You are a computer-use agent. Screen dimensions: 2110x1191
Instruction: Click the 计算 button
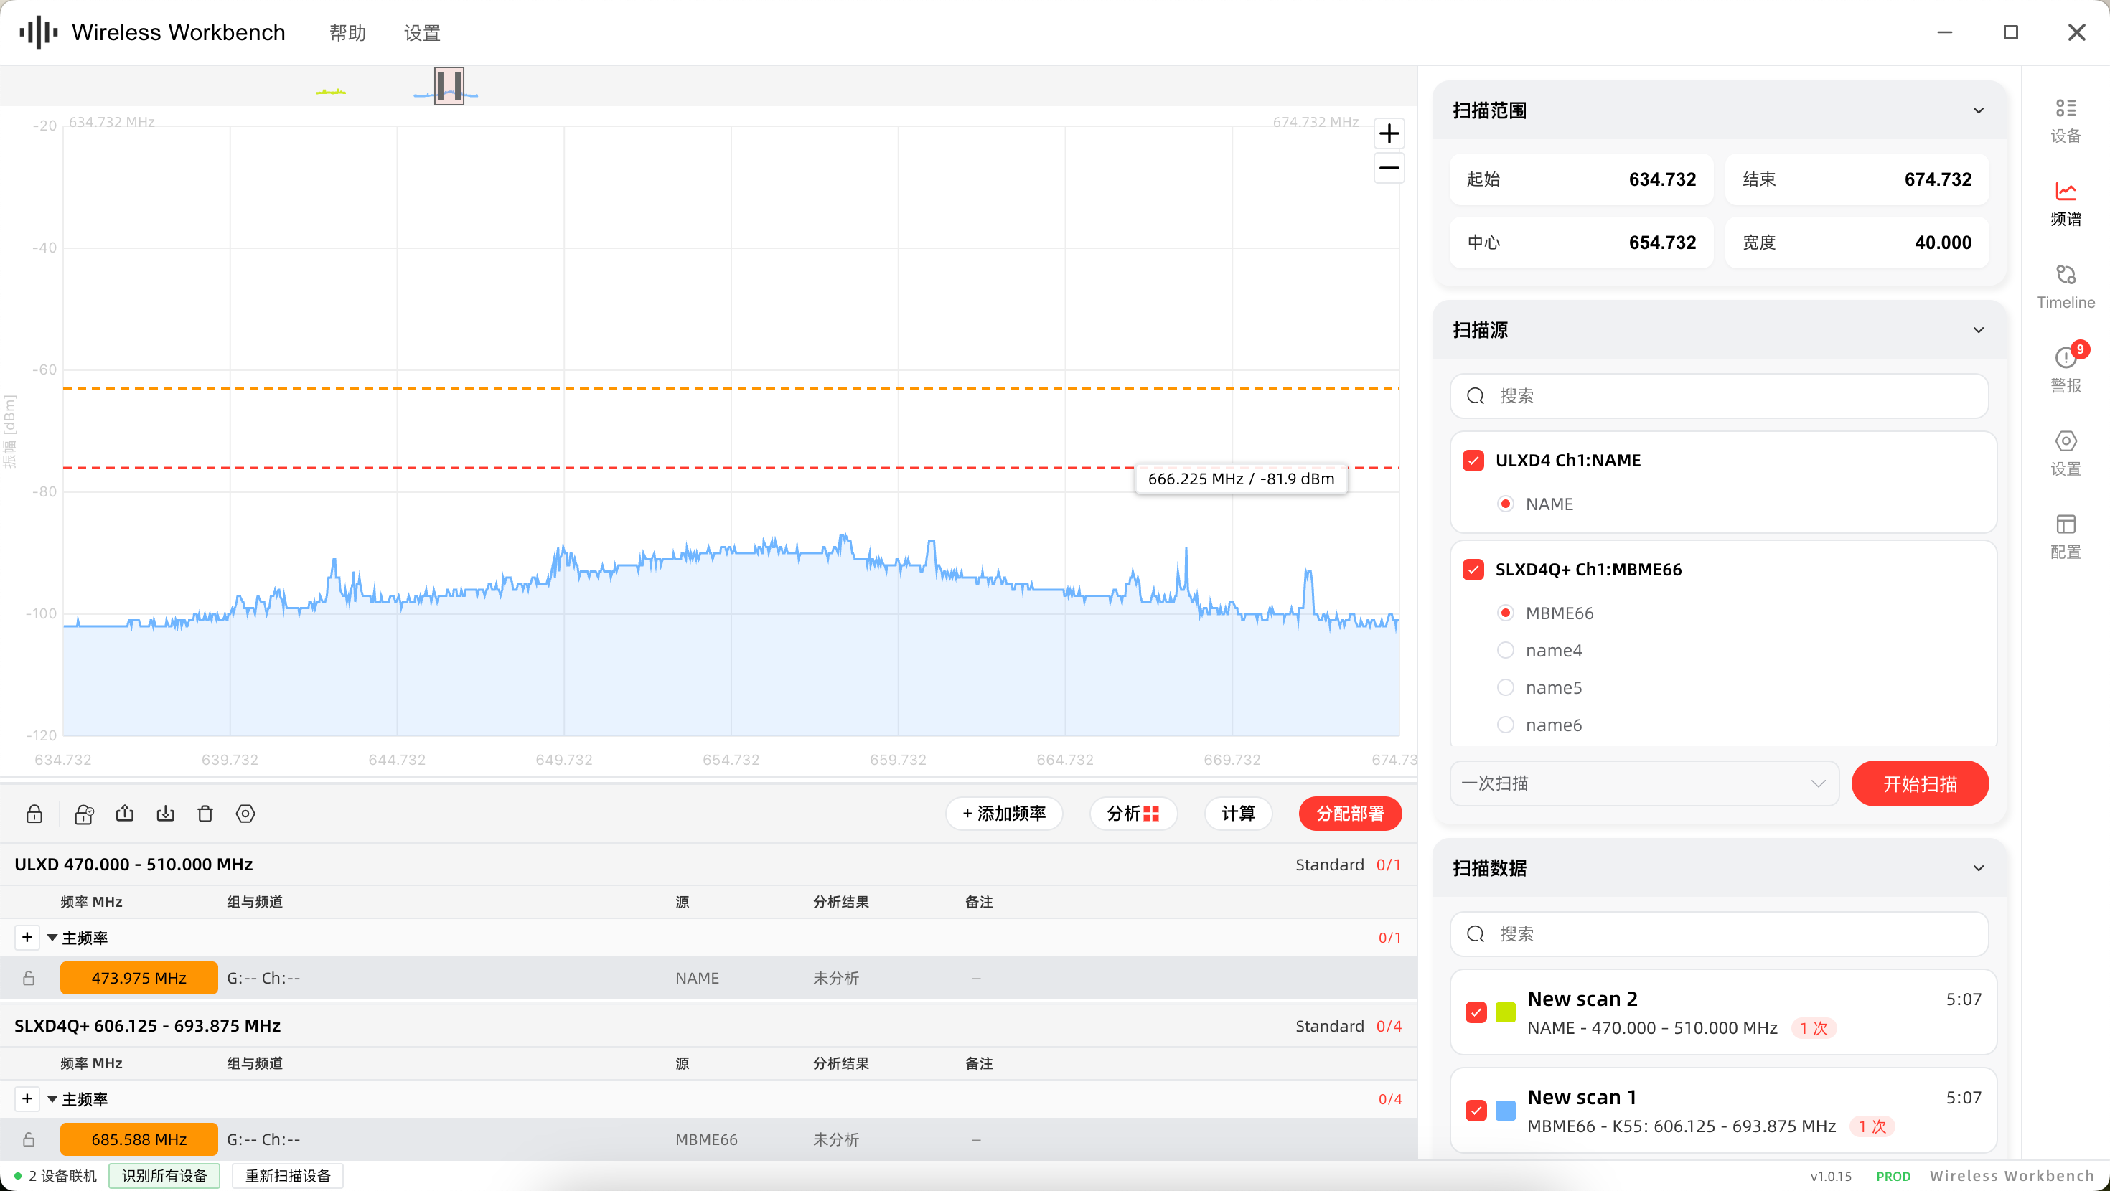[1239, 814]
